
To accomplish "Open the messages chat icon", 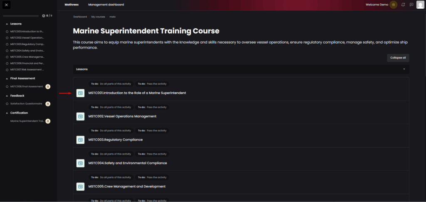I will pos(411,5).
